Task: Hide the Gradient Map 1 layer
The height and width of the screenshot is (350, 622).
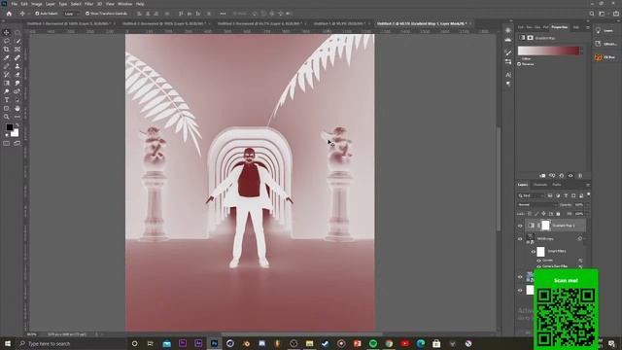Action: pyautogui.click(x=520, y=226)
